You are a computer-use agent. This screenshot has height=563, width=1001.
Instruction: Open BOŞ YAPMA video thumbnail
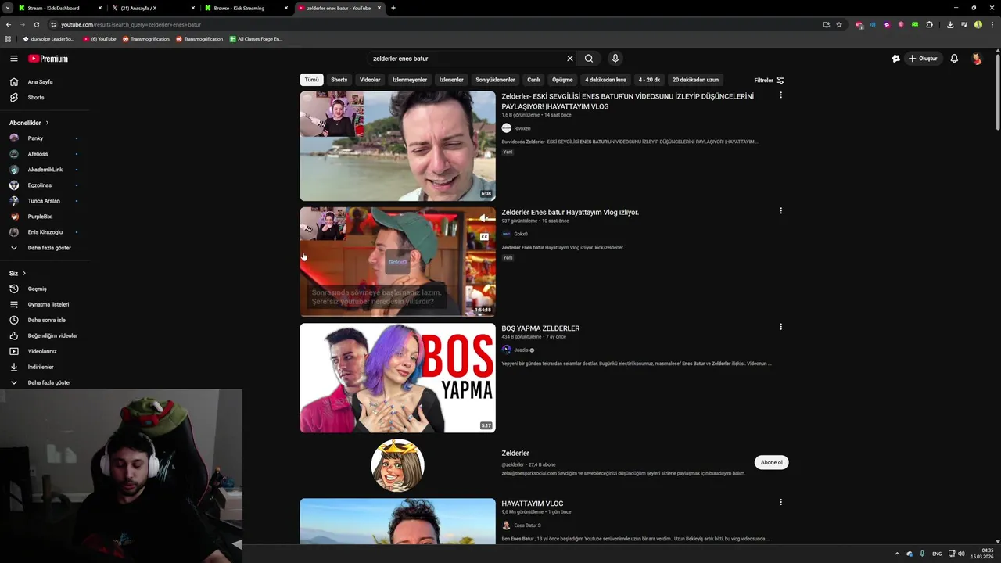click(x=397, y=378)
